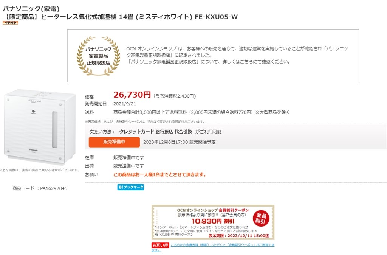Click the humidifier product image
Image resolution: width=387 pixels, height=255 pixels.
[39, 127]
